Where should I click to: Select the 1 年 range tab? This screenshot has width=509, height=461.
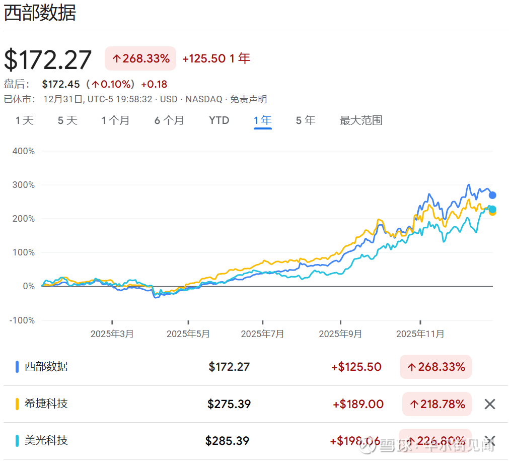[263, 120]
